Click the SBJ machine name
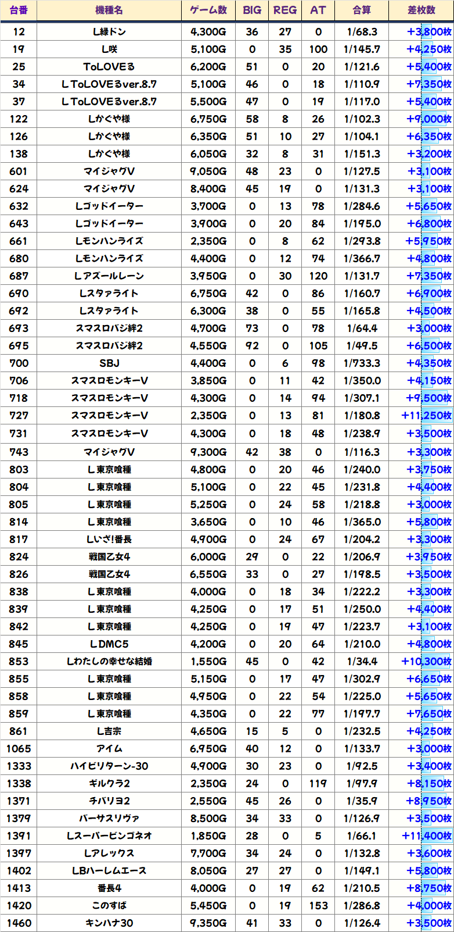The height and width of the screenshot is (932, 454). (x=109, y=363)
